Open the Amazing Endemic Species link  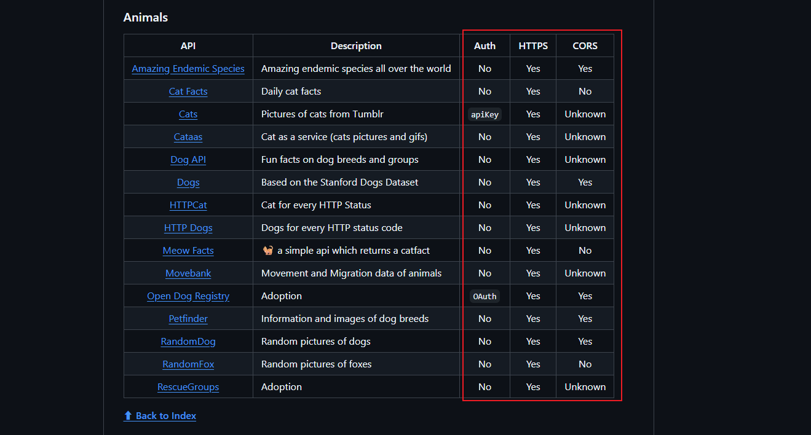coord(188,69)
